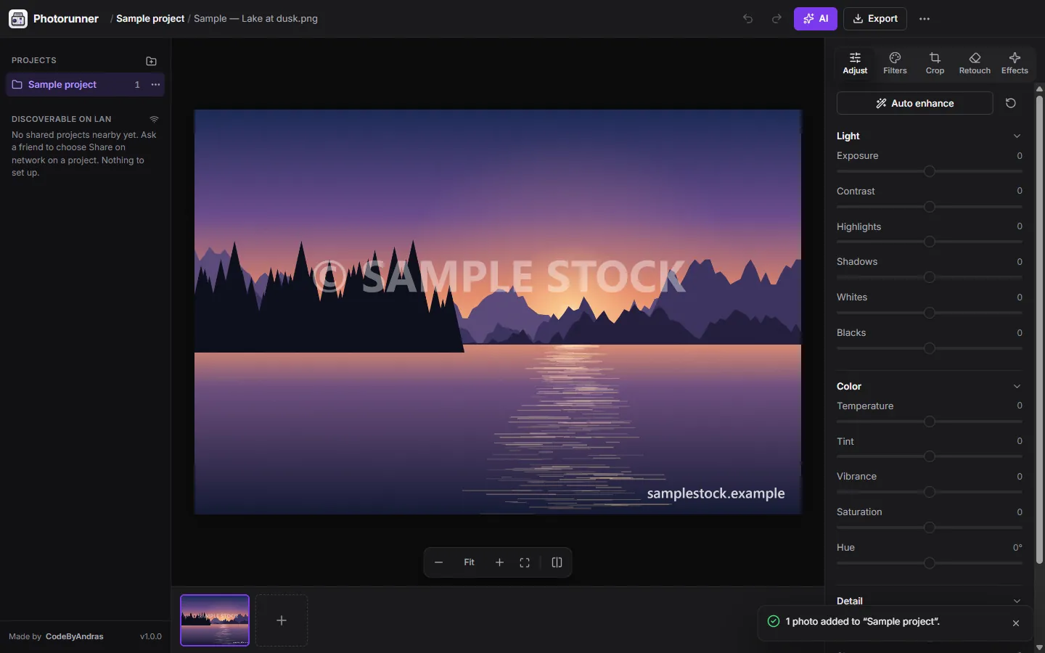Click the Hue slider handle
This screenshot has height=653, width=1045.
pos(930,564)
